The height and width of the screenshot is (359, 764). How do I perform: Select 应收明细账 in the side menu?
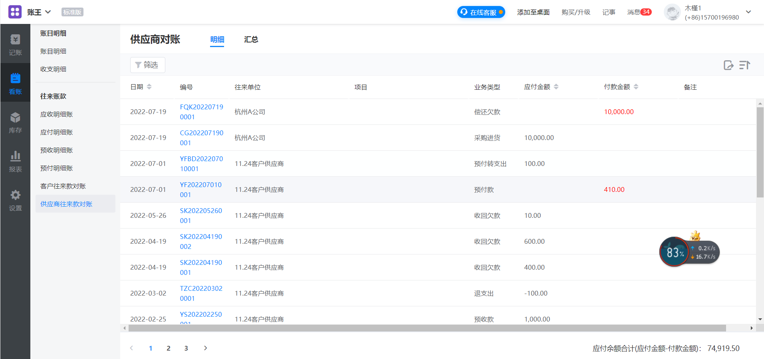[x=57, y=114]
